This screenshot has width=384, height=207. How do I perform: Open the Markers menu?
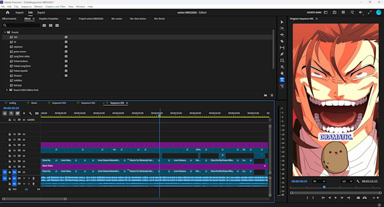click(38, 7)
